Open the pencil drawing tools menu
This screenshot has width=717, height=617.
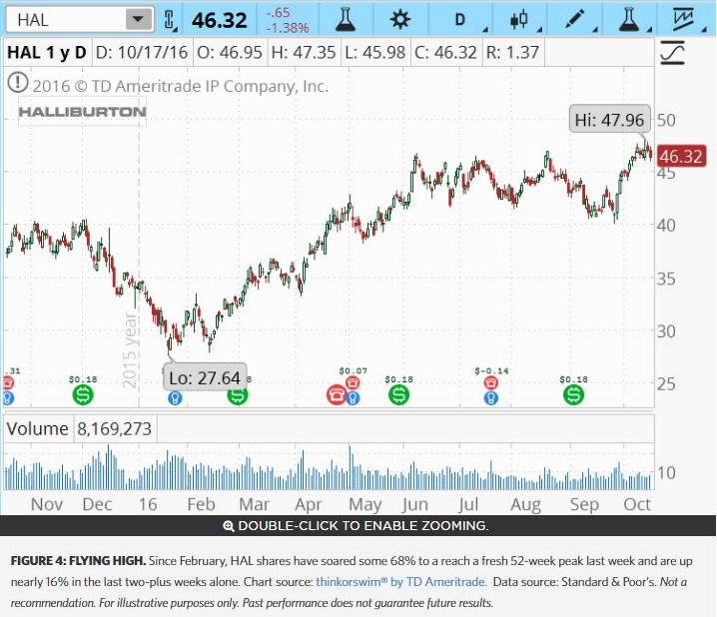click(x=574, y=20)
